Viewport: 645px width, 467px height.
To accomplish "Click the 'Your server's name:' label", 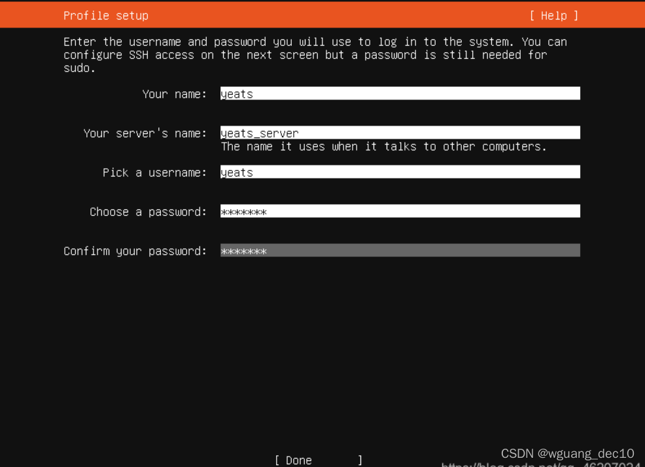I will [145, 133].
